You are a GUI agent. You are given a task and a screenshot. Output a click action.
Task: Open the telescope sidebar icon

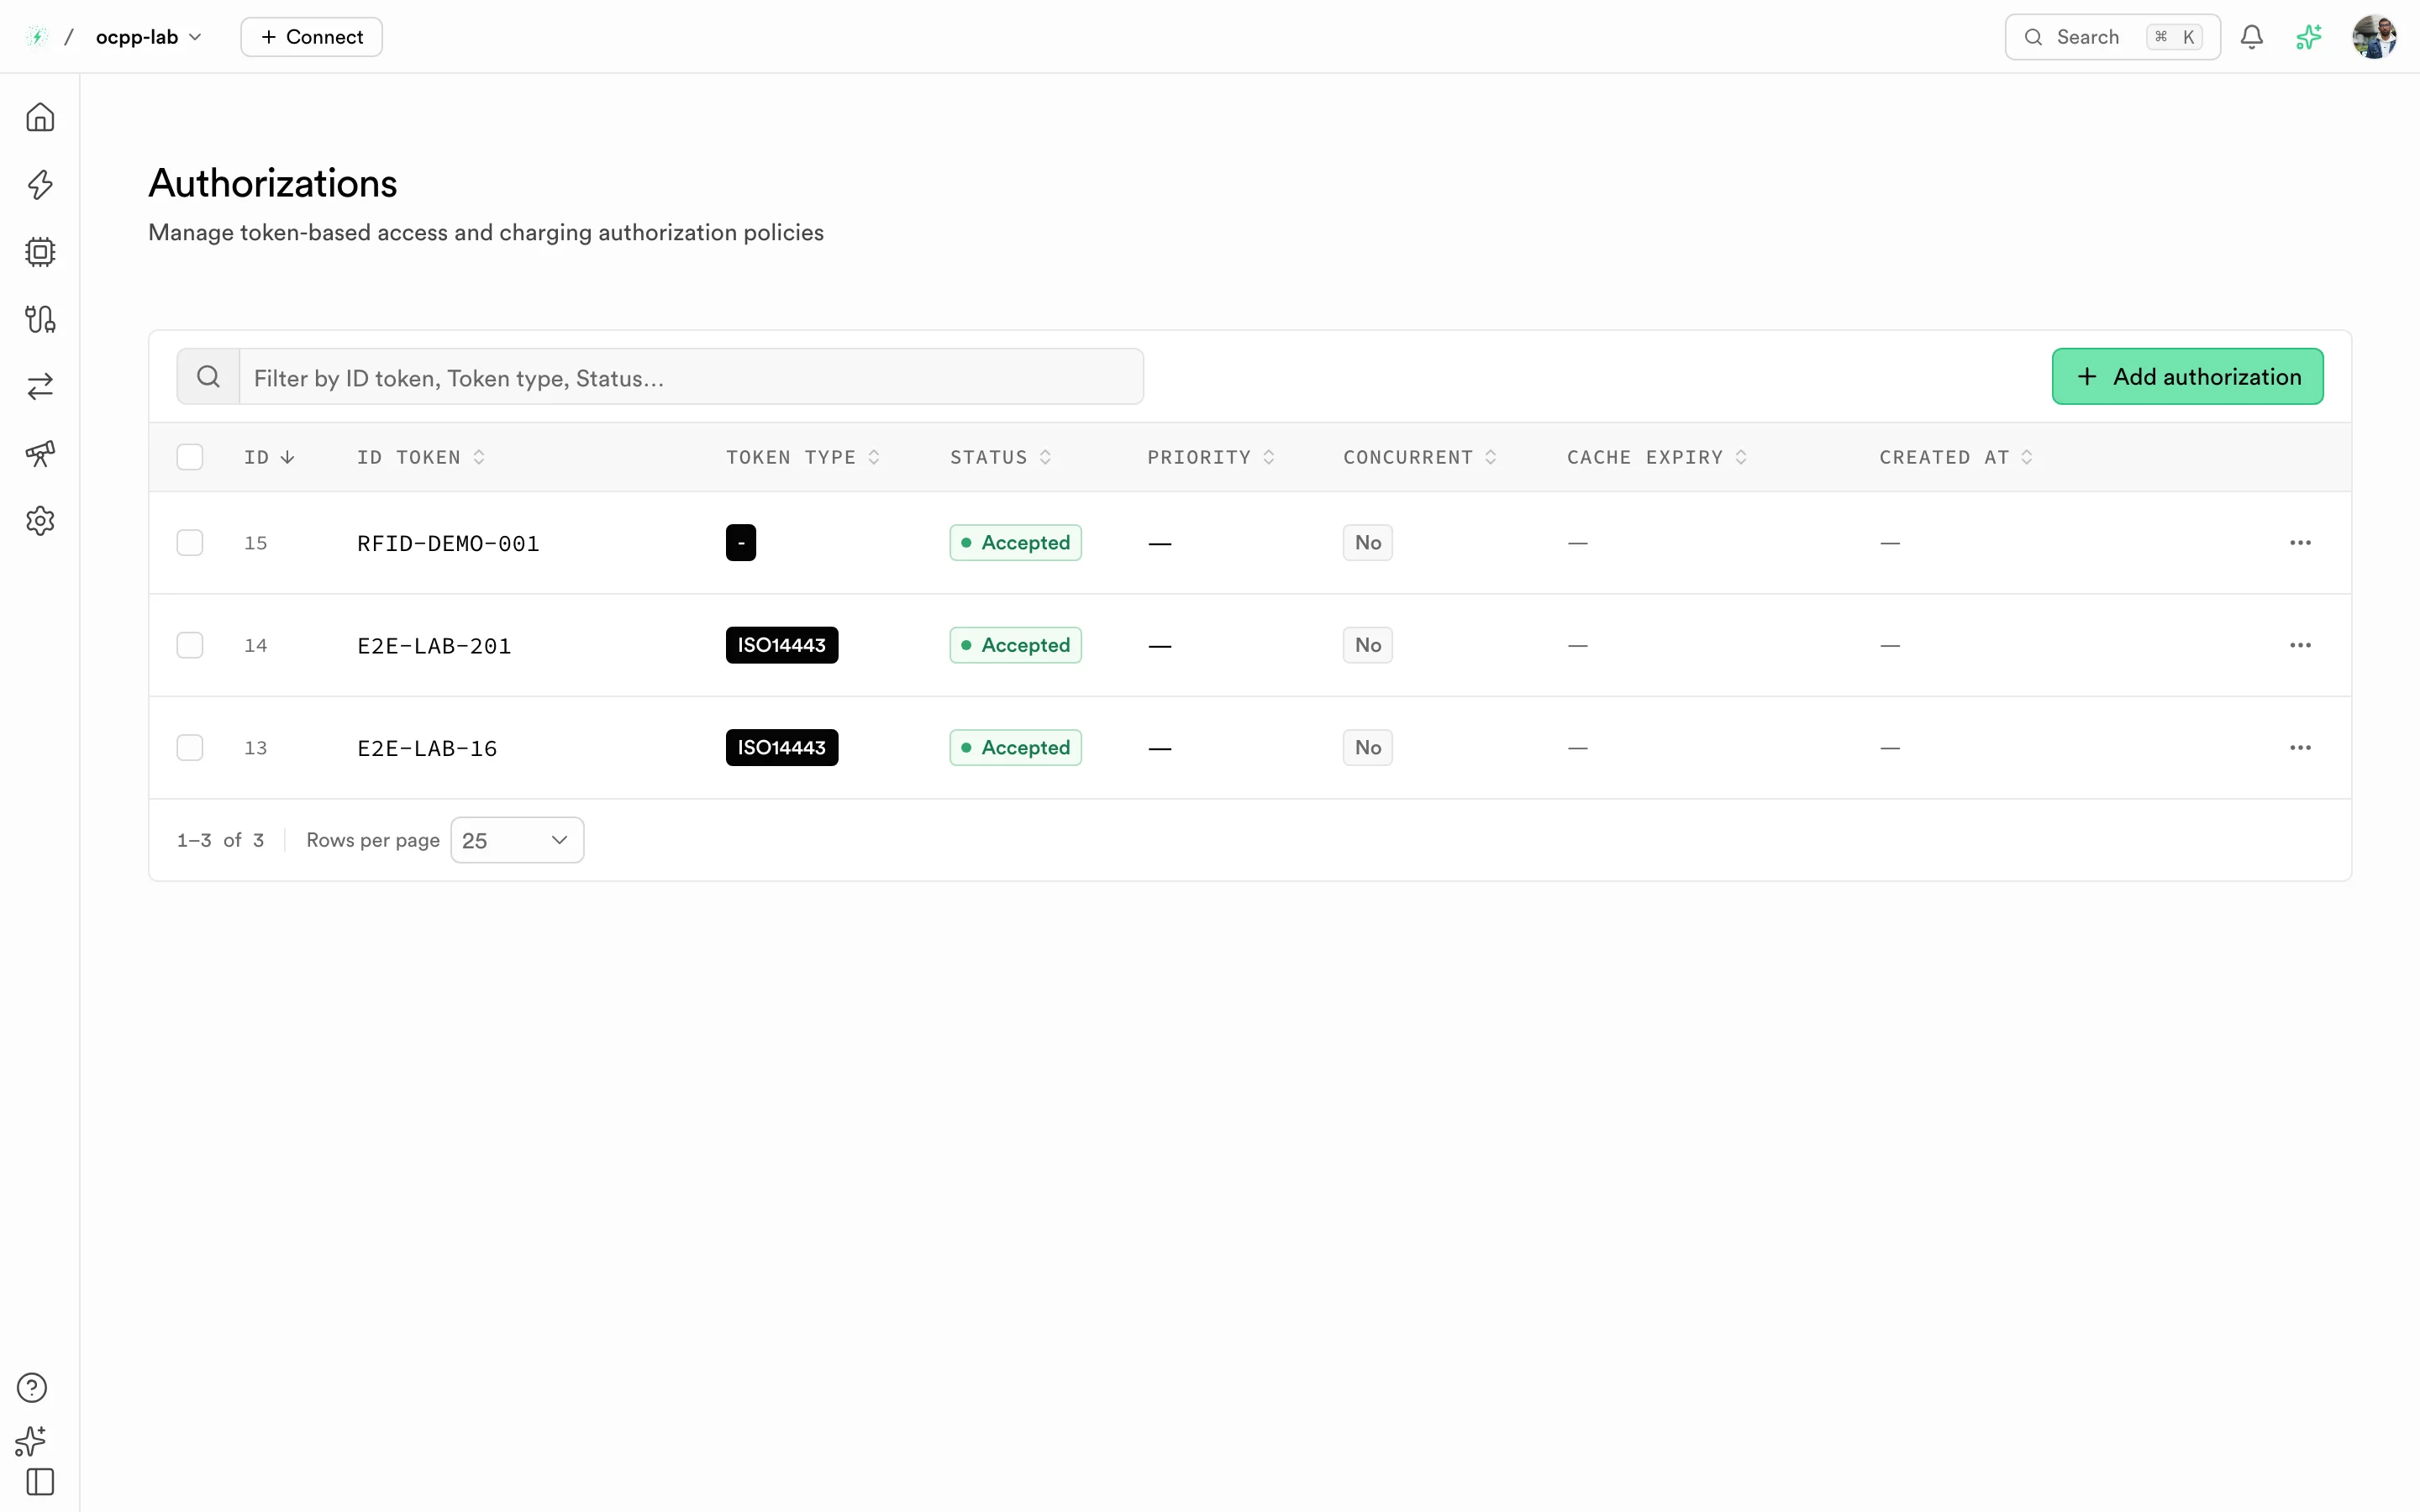[x=40, y=453]
